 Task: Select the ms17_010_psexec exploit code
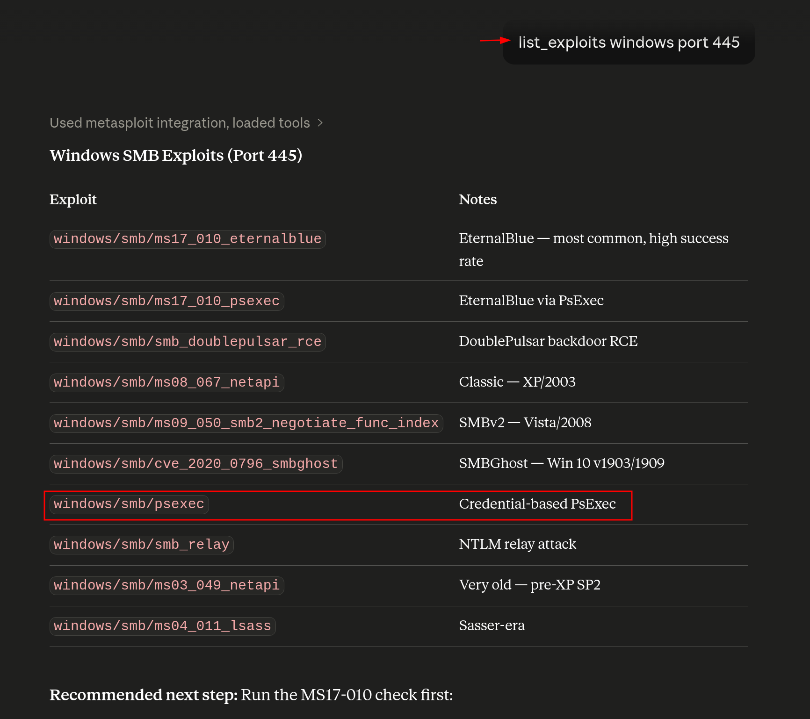[x=166, y=301]
